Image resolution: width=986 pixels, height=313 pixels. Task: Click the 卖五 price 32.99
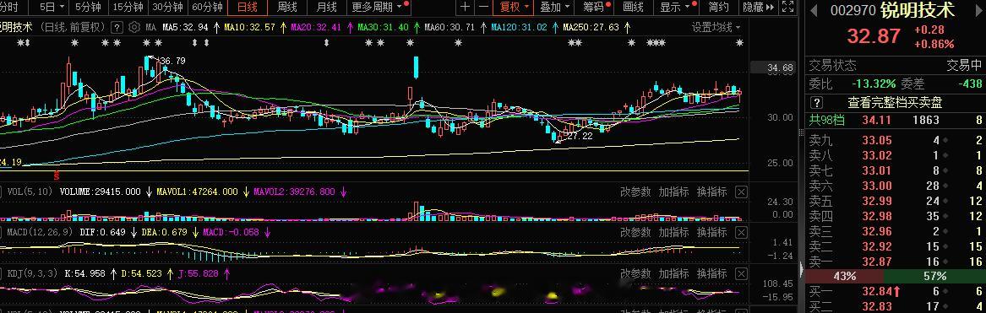876,201
